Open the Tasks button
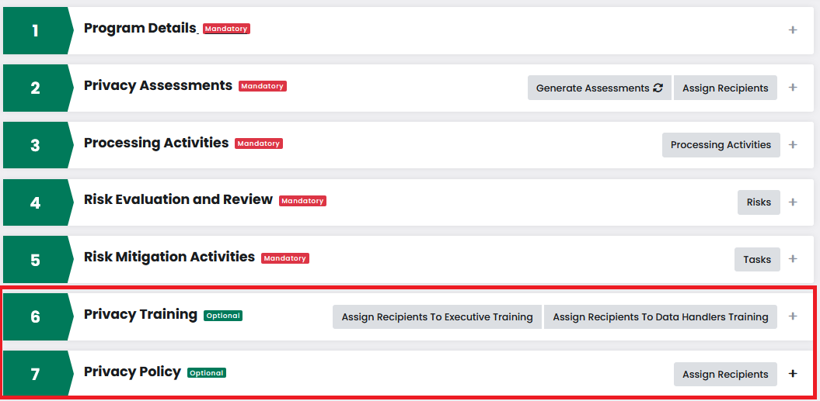The image size is (820, 401). (x=757, y=259)
